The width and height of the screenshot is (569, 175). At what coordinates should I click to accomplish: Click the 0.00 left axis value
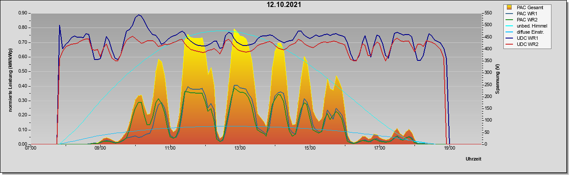pyautogui.click(x=23, y=144)
